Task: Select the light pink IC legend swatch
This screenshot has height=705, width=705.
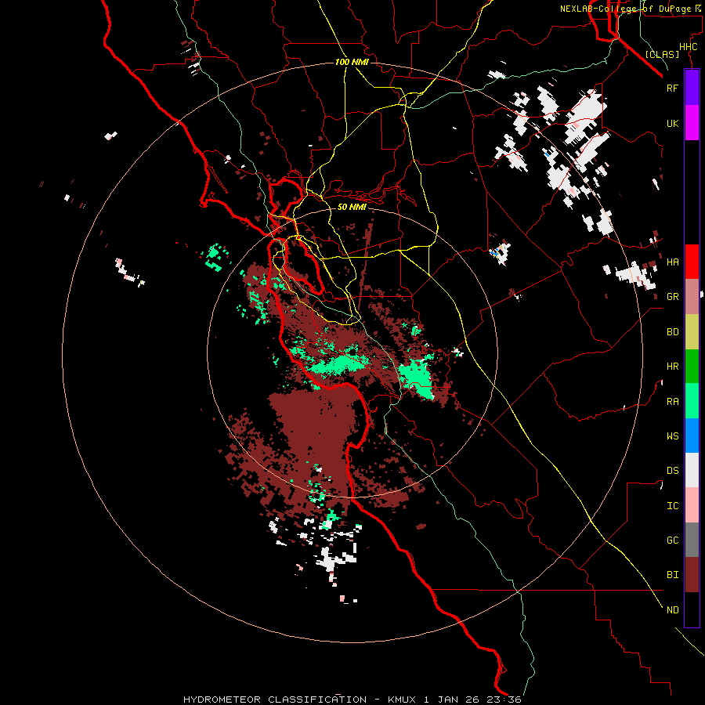Action: 692,505
